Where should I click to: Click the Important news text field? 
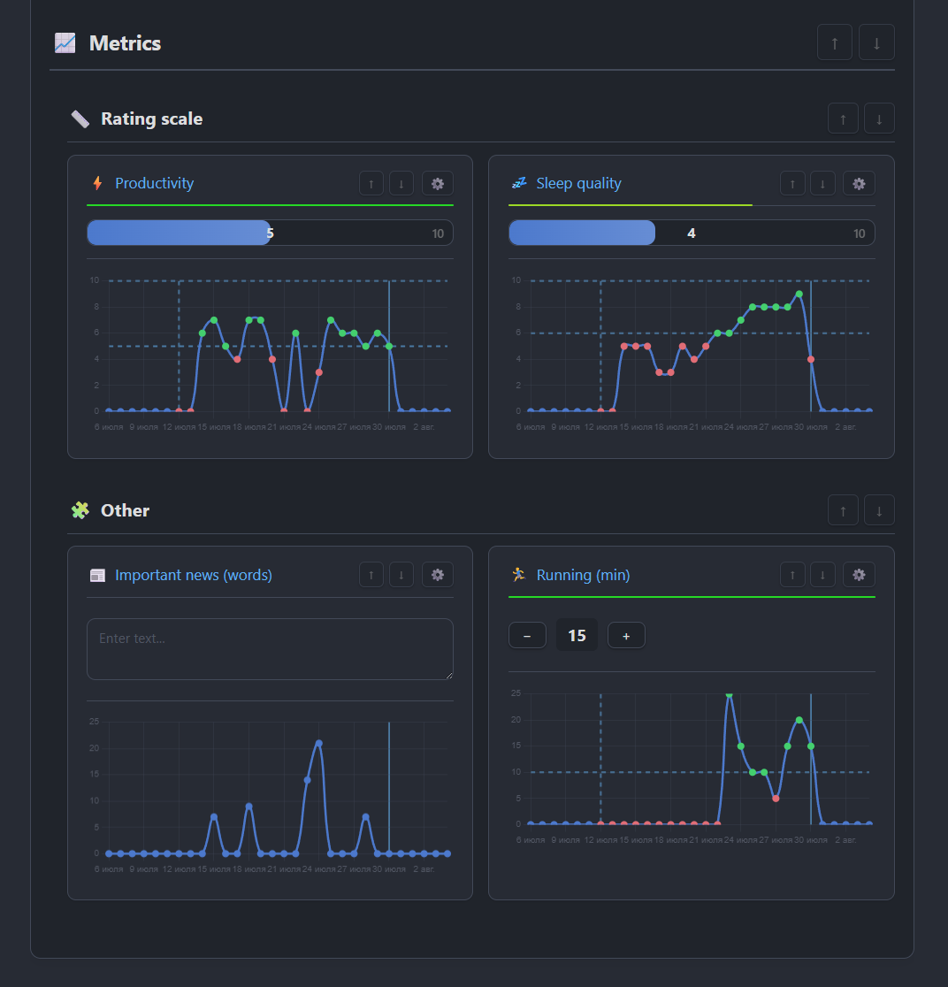[270, 649]
